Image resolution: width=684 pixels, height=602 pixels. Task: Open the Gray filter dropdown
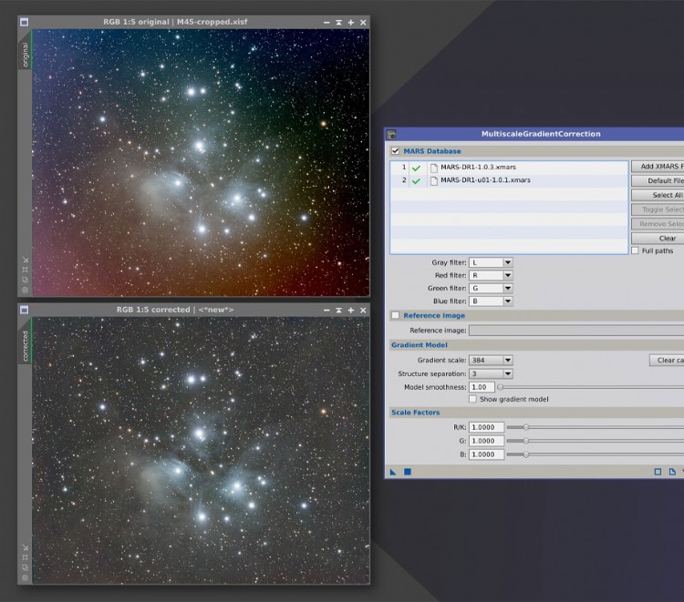click(x=491, y=262)
